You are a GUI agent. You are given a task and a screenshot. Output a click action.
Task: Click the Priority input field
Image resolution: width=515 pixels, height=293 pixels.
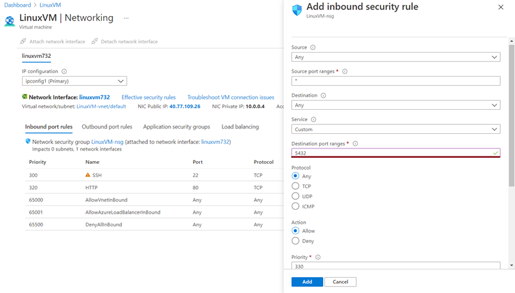396,266
